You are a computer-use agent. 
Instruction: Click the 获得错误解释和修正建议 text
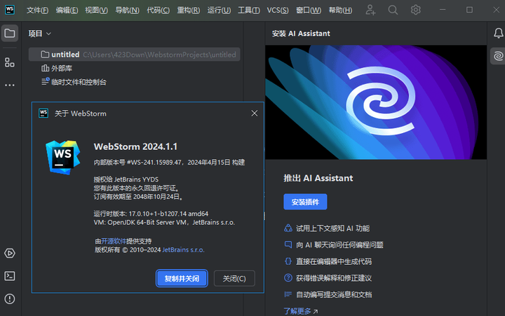[334, 277]
